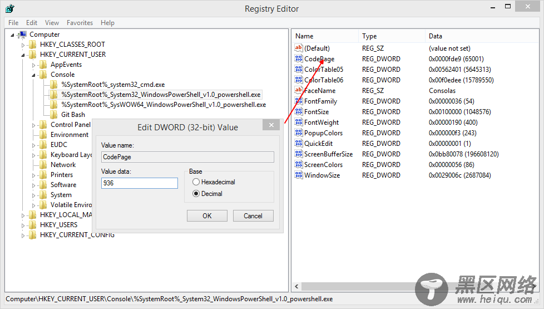Select the Volatile Environment tree item
Viewport: 544px width, 309px height.
pos(71,205)
